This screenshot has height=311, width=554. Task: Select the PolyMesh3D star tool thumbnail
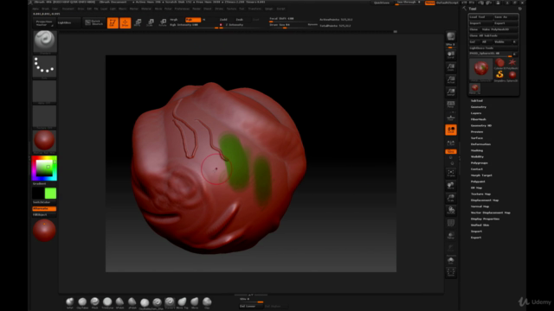512,63
